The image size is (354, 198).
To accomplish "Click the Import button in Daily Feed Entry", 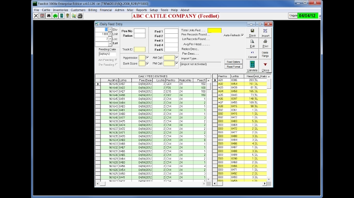I will click(x=265, y=33).
